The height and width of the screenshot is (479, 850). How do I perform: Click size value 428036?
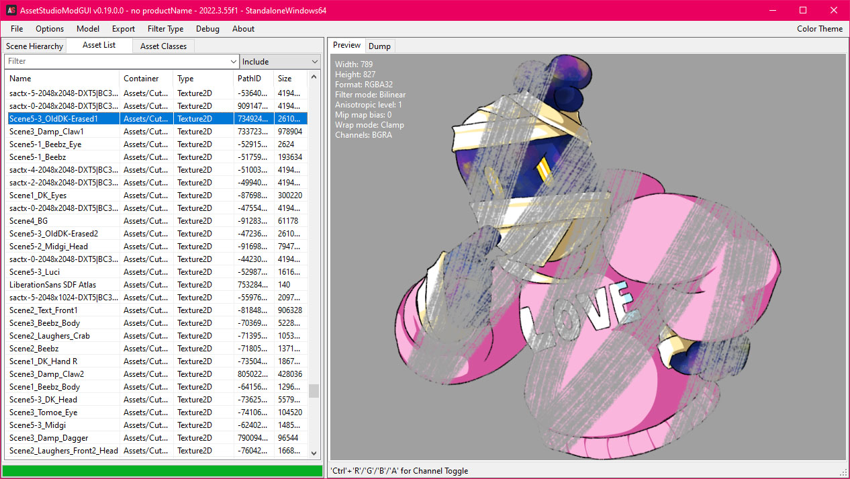pyautogui.click(x=290, y=374)
